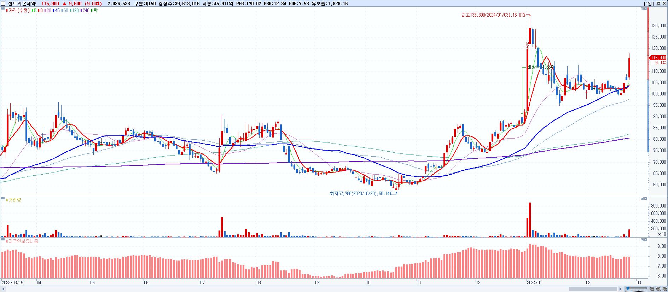Click the 거래량 indicator label
Screen dimensions: 668x292
(x=14, y=200)
